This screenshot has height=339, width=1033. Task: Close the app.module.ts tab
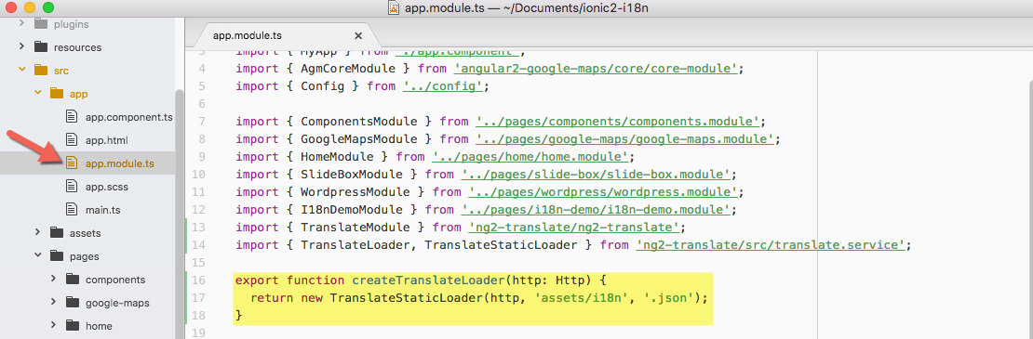(358, 36)
